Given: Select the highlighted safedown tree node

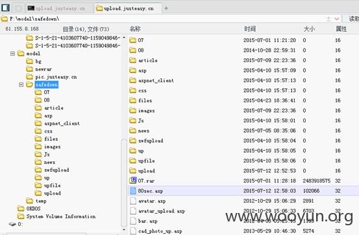Looking at the screenshot, I should click(47, 85).
